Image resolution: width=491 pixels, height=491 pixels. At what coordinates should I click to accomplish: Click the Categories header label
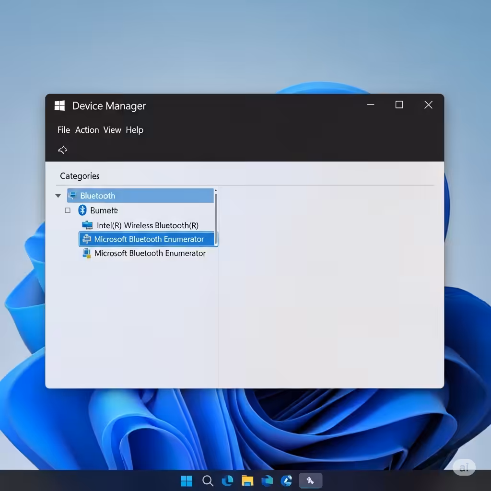click(80, 176)
